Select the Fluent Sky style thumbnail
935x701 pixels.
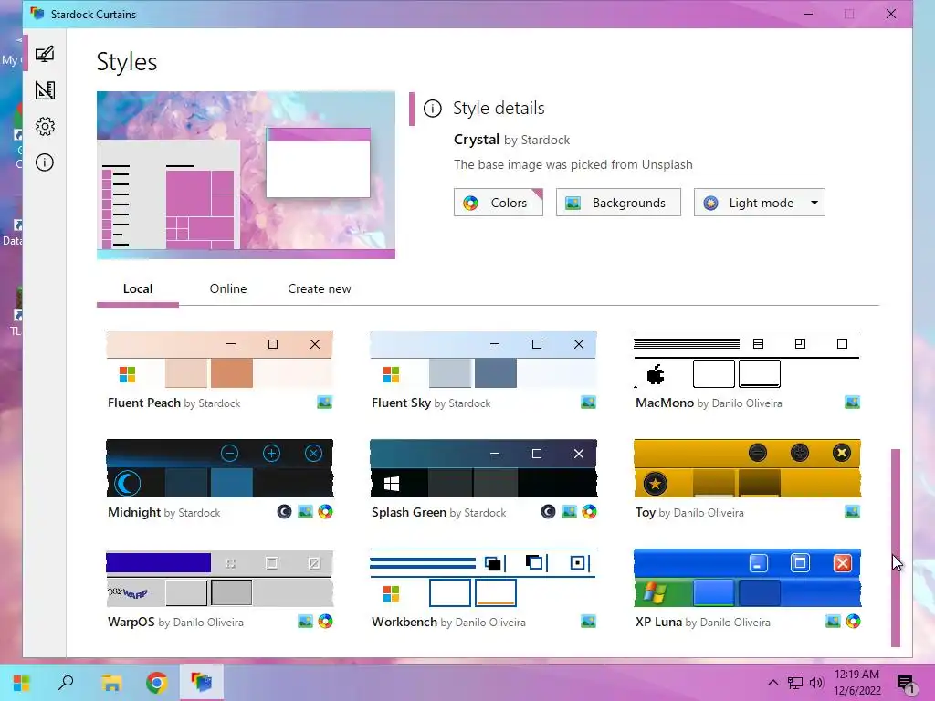483,359
